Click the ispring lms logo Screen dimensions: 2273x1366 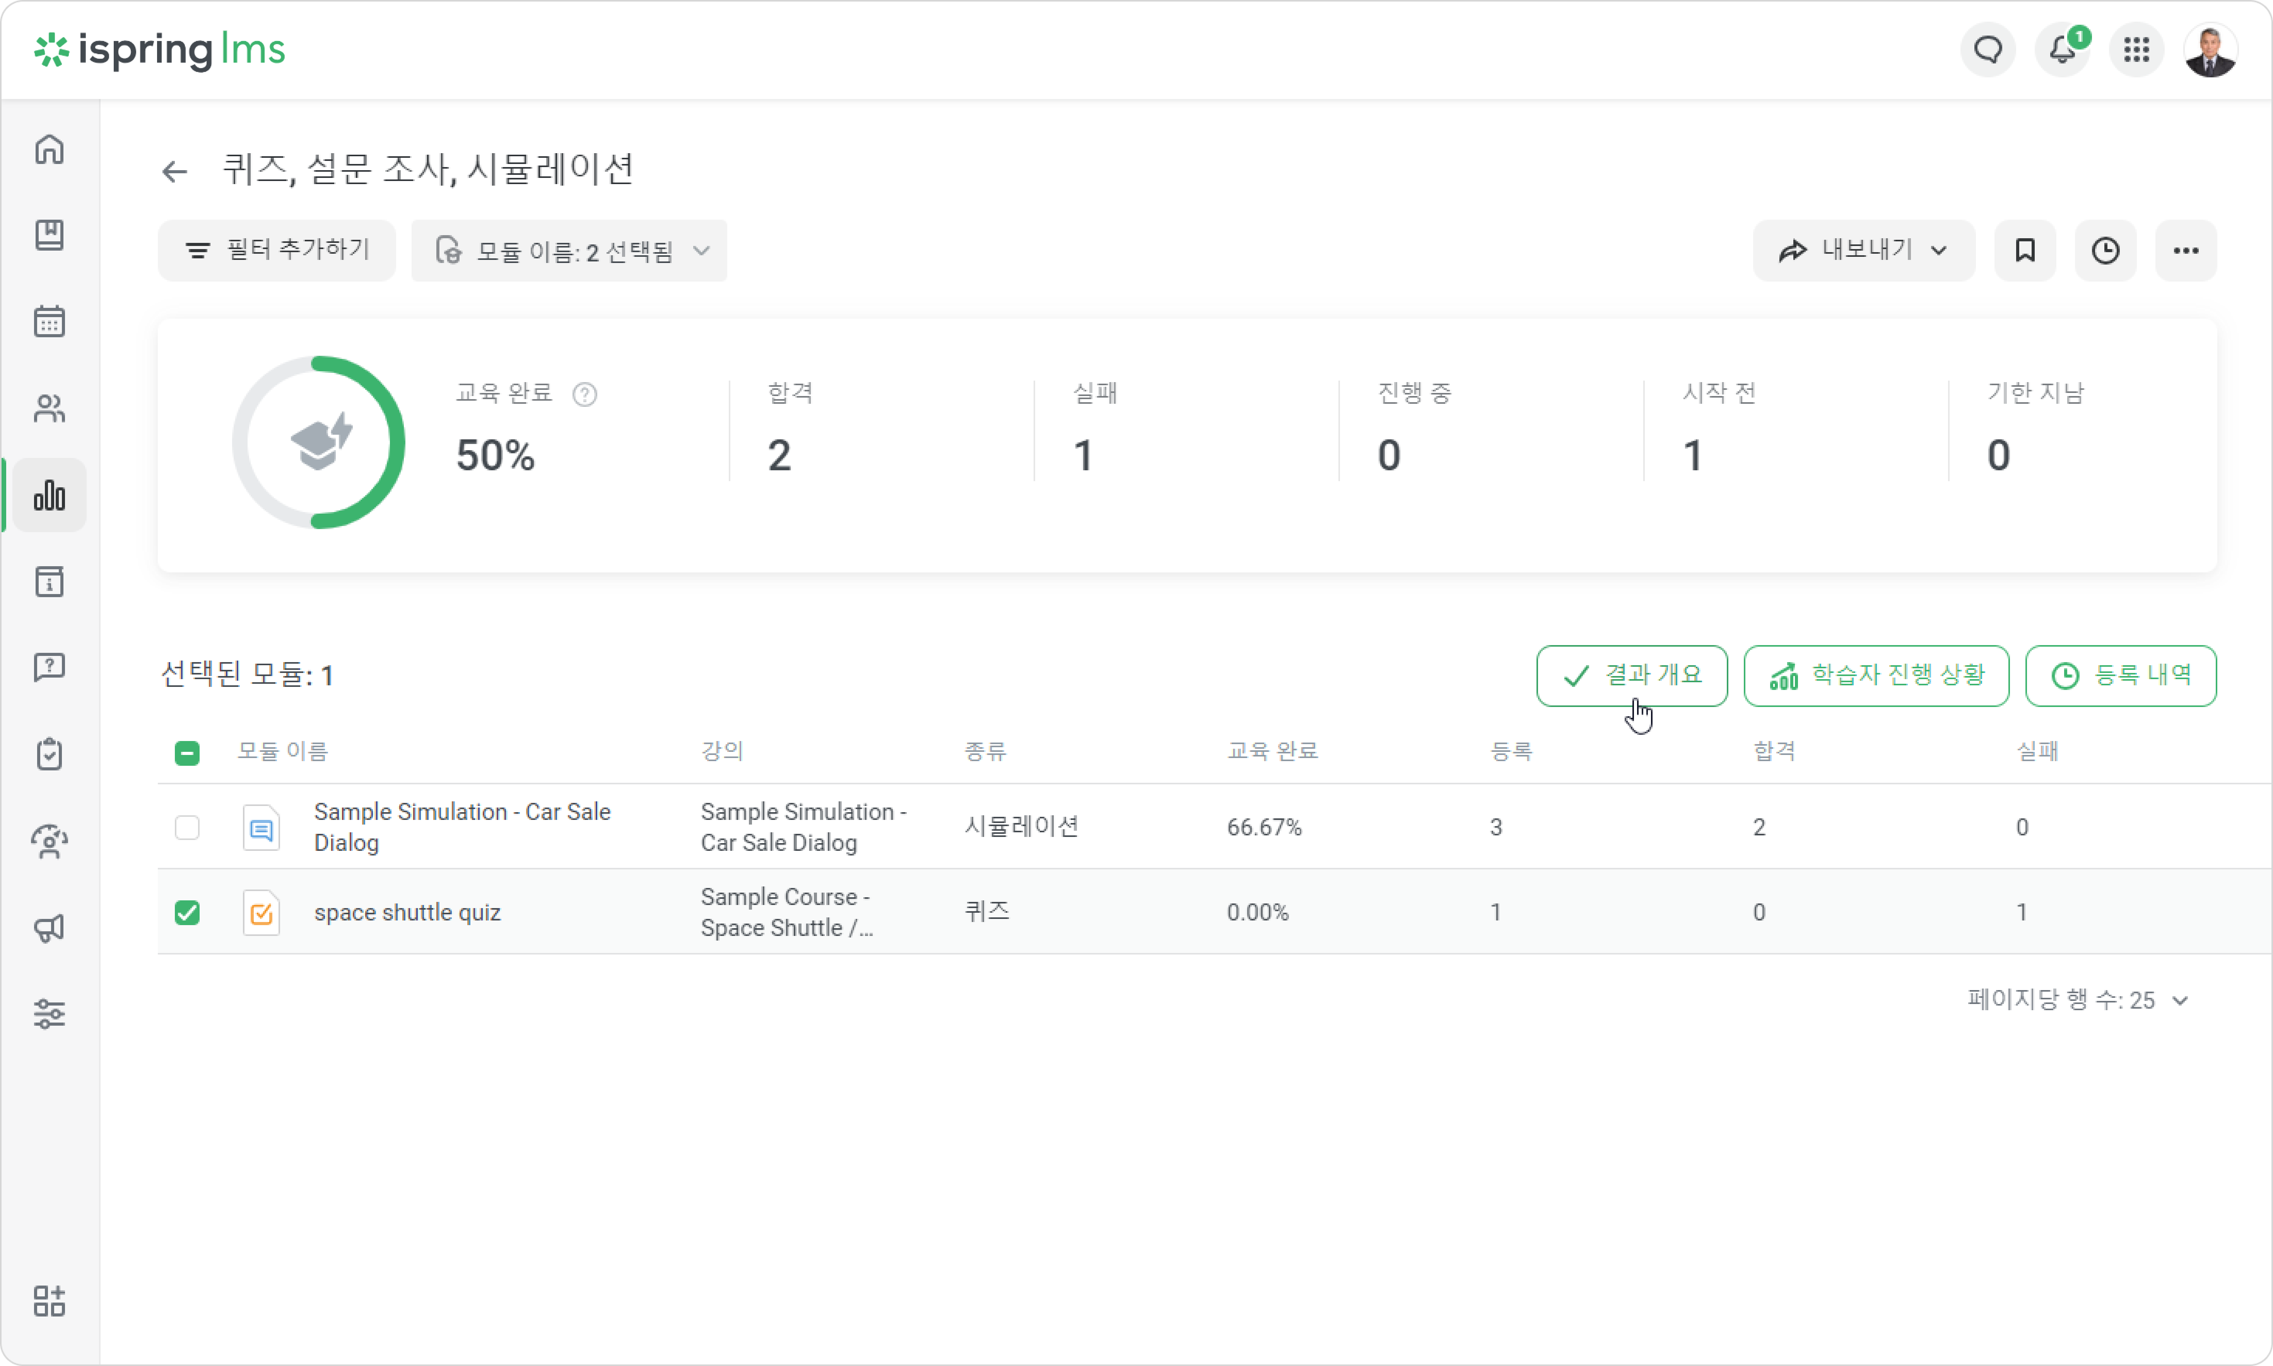click(x=160, y=50)
